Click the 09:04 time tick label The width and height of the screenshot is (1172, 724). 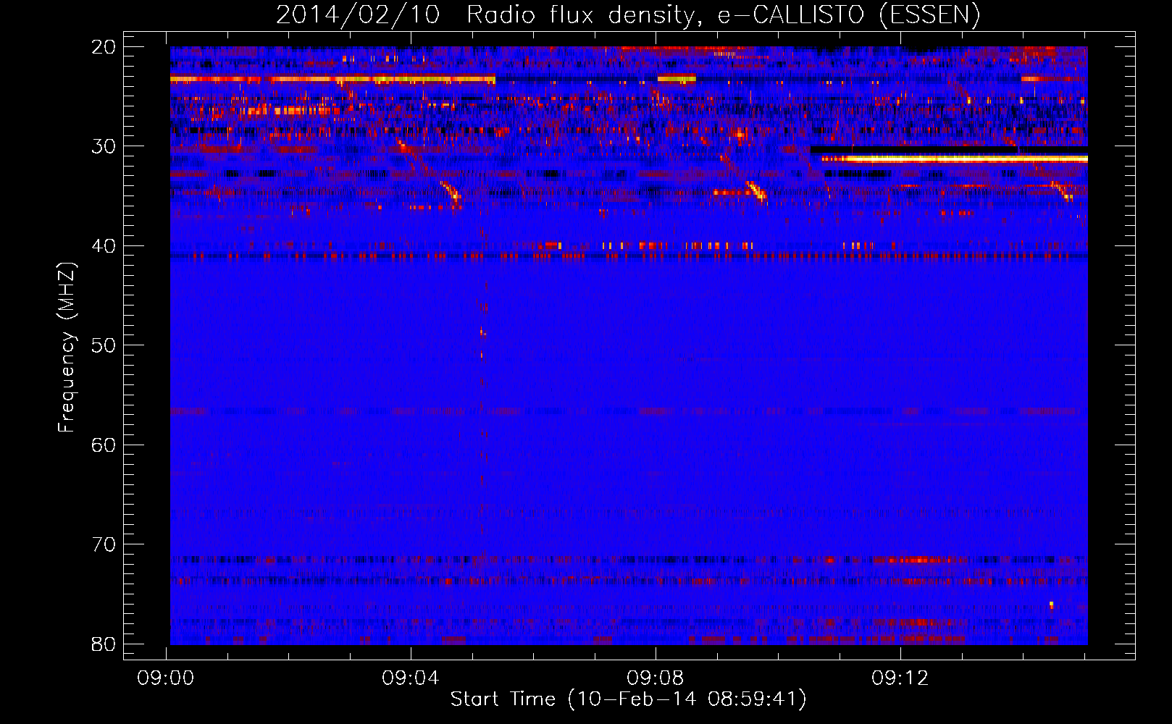coord(411,678)
